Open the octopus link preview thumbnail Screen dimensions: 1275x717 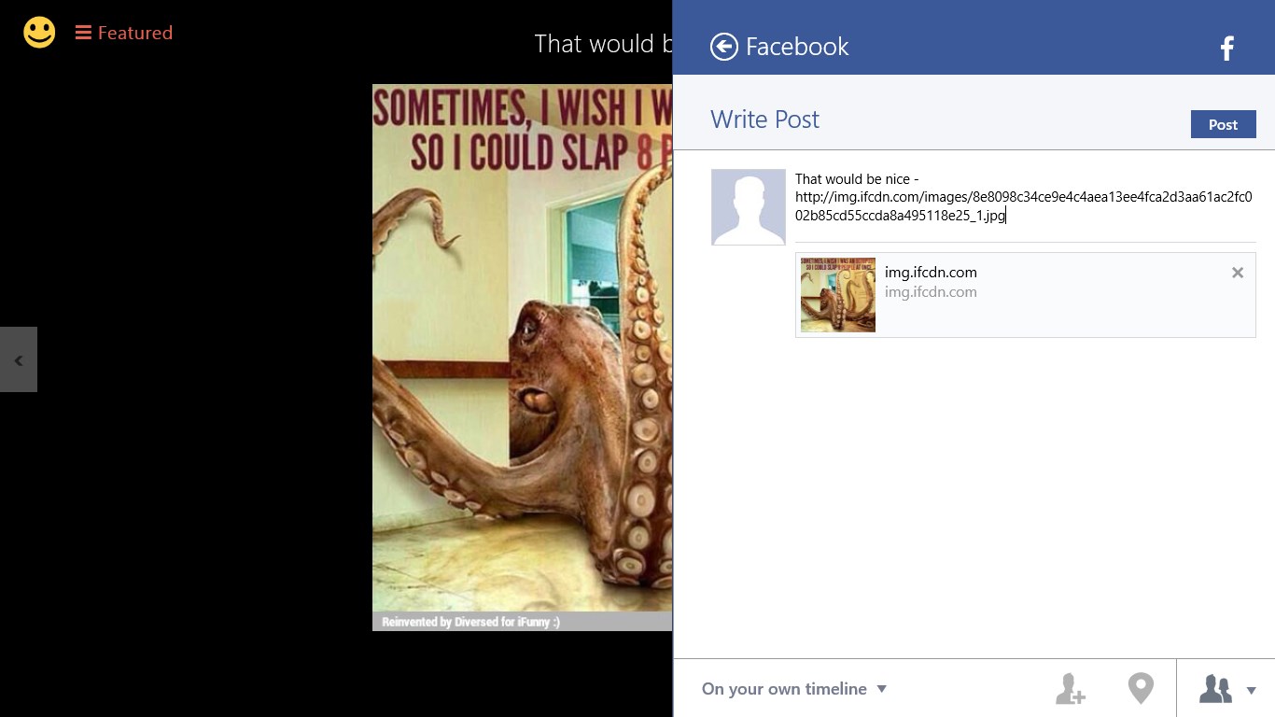coord(837,295)
